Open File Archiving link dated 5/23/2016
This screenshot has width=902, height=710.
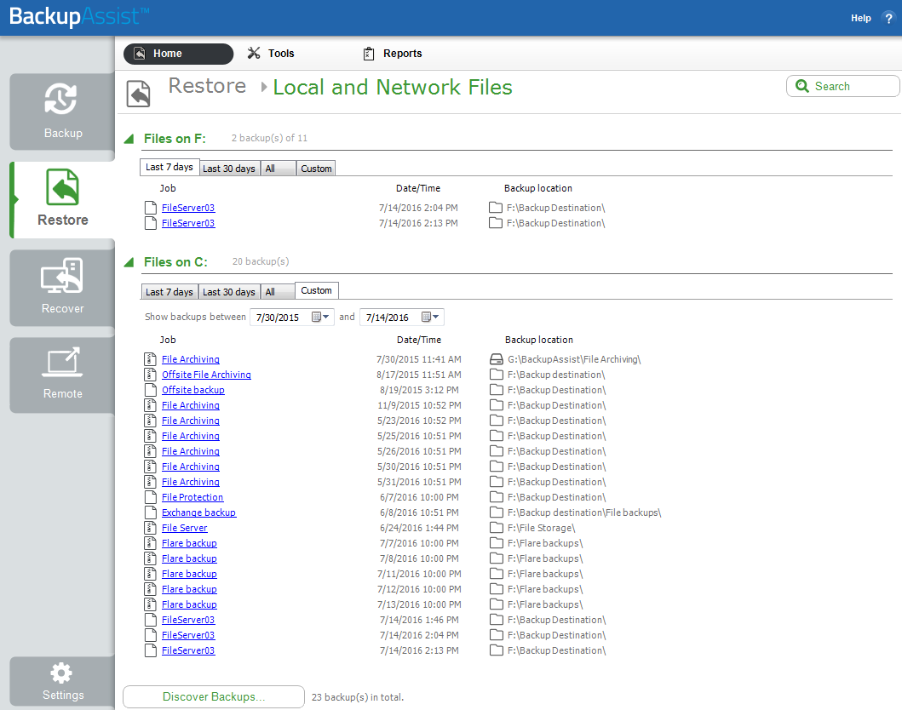[x=191, y=421]
